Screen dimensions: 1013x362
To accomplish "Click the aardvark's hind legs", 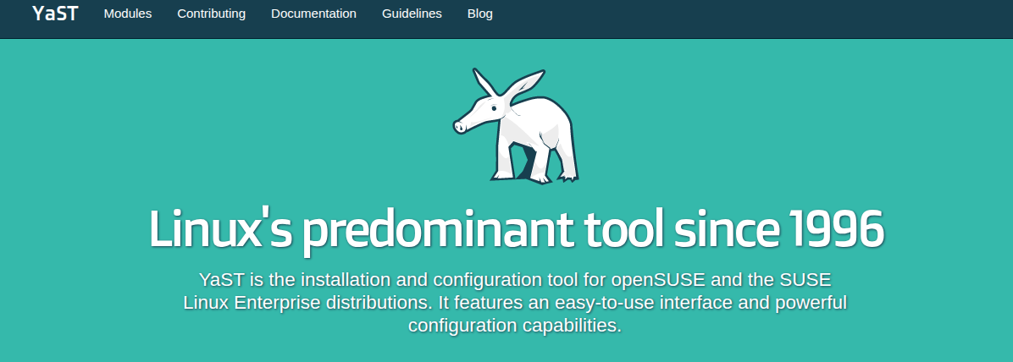I will (563, 161).
